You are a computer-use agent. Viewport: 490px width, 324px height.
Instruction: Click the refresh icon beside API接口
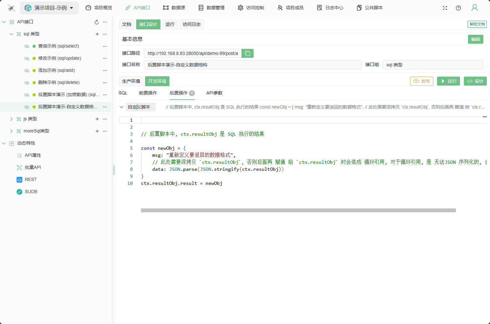97,22
